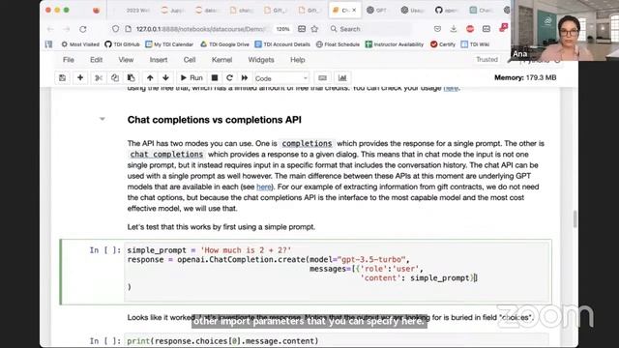Open the Edit menu
The image size is (619, 348).
(96, 60)
